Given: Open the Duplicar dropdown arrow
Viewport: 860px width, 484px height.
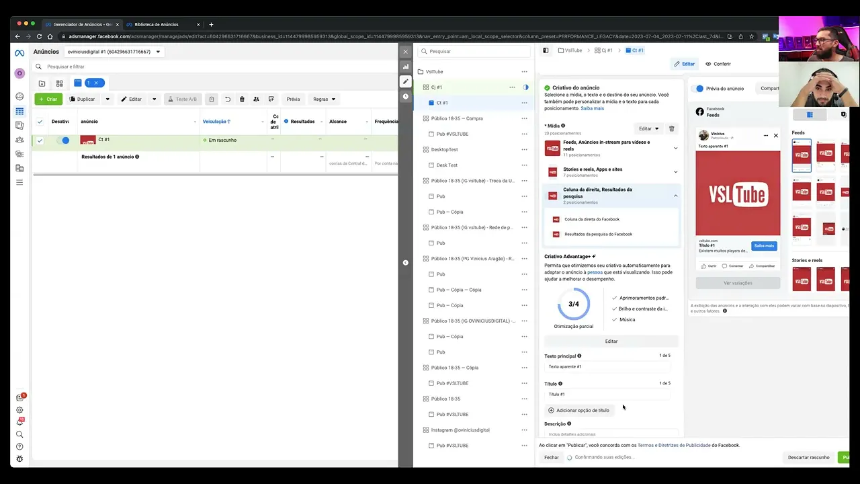Looking at the screenshot, I should click(107, 99).
